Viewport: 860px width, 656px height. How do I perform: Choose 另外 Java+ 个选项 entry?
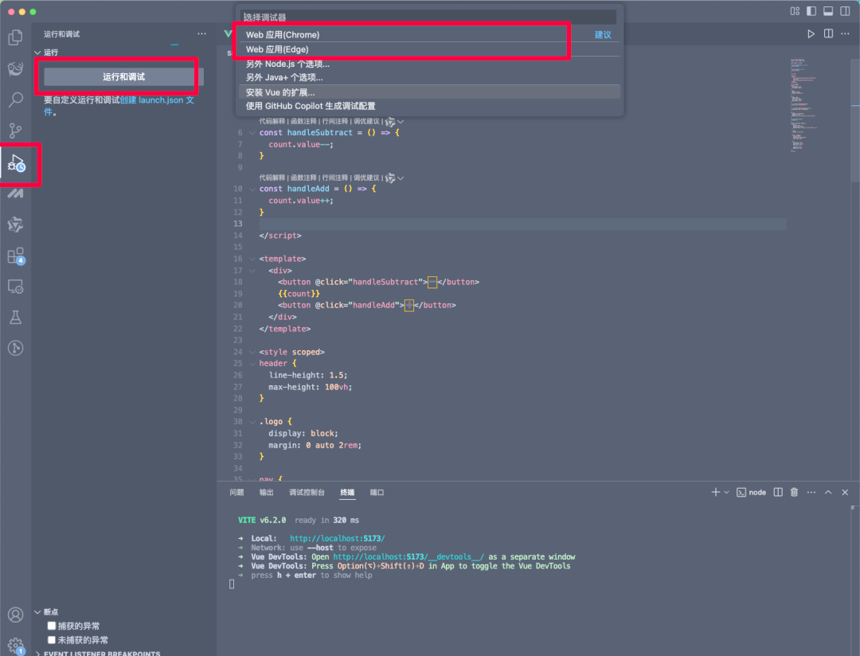click(x=429, y=78)
